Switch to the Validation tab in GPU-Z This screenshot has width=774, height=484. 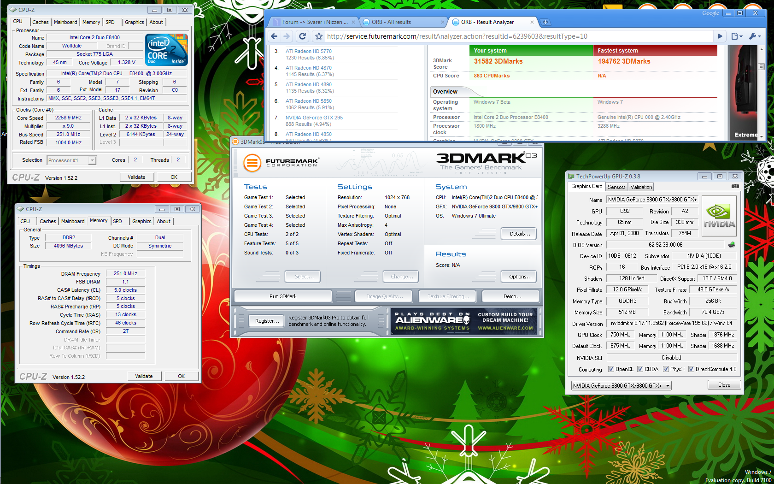click(641, 187)
